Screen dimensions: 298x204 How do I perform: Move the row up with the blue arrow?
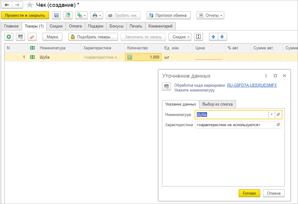pyautogui.click(x=213, y=37)
